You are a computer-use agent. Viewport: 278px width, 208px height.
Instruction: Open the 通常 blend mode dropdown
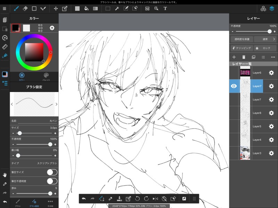pyautogui.click(x=265, y=39)
